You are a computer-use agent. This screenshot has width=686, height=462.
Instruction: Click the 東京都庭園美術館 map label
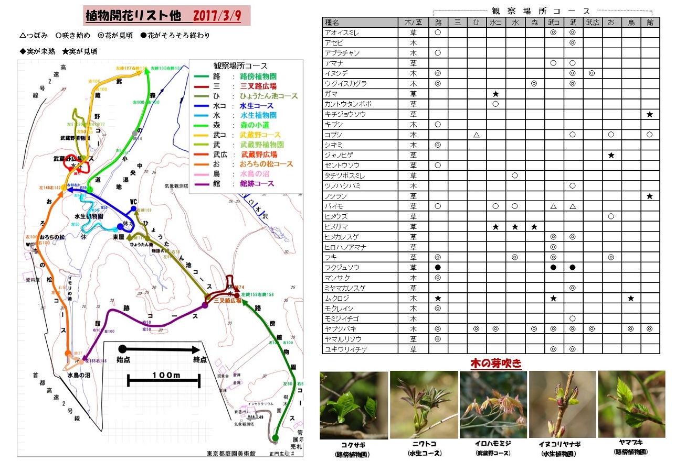(x=231, y=453)
